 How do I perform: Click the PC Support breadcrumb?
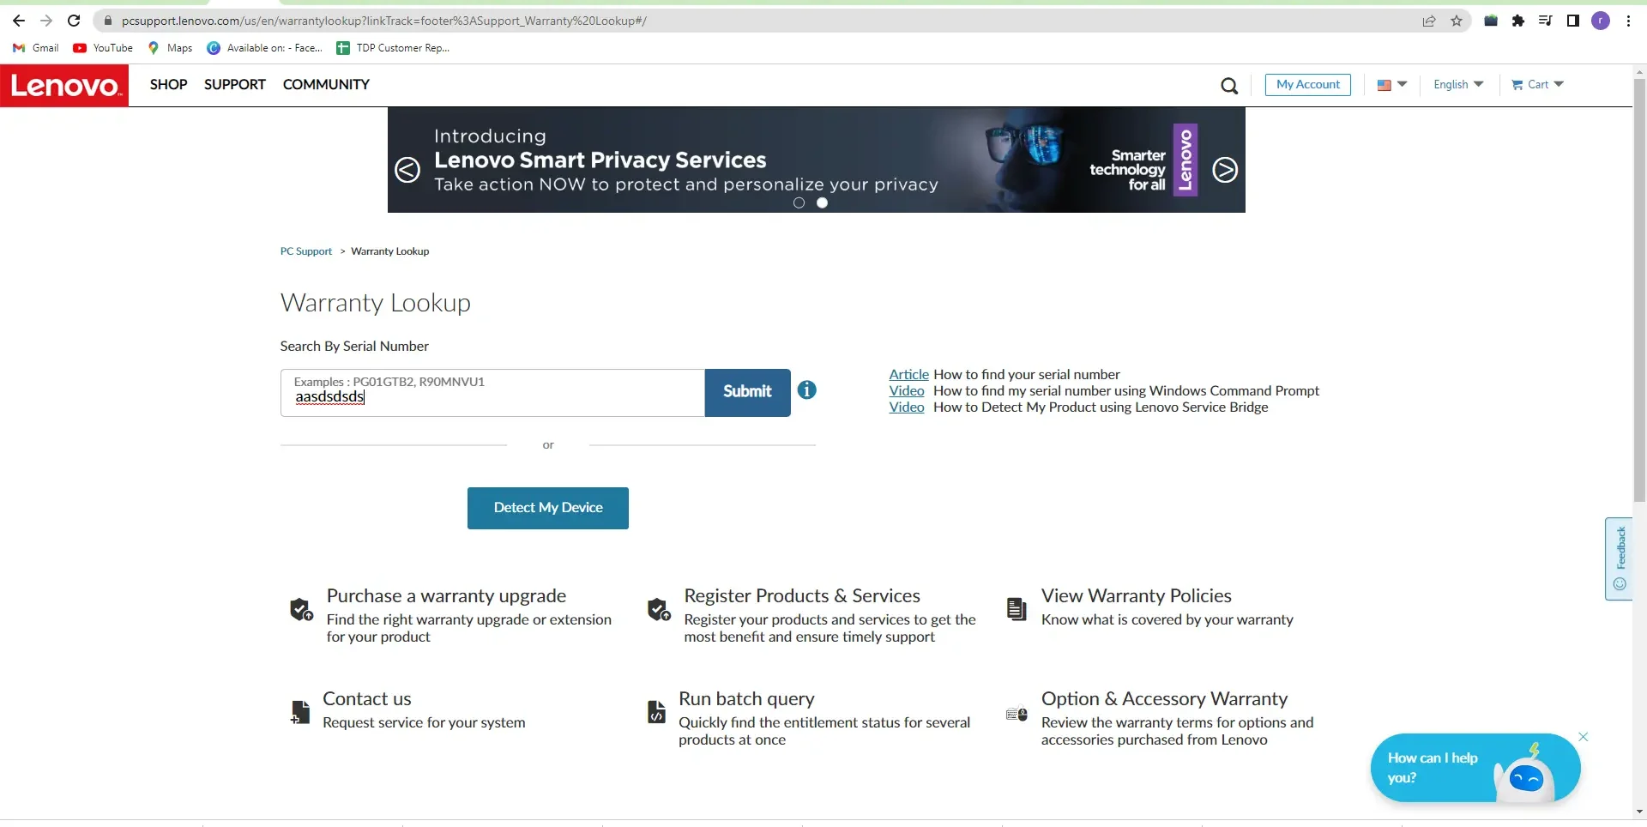point(306,251)
